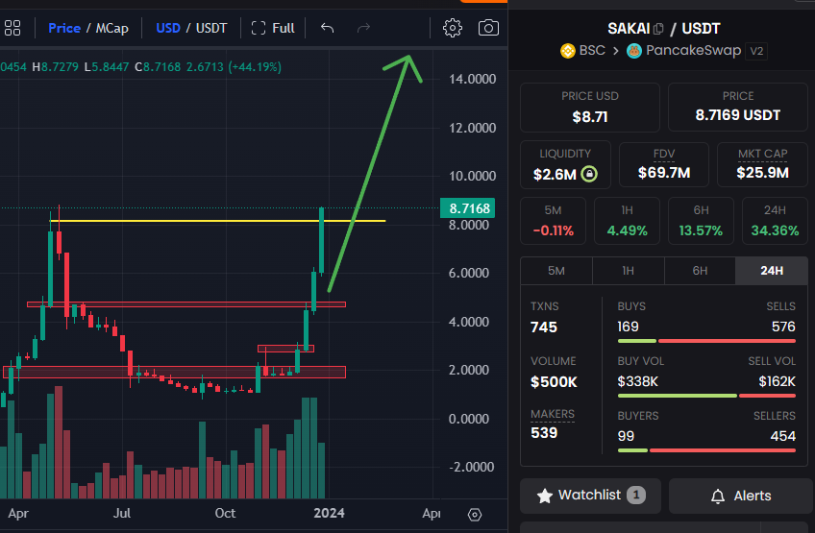
Task: Switch chart to MCap mode
Action: tap(111, 28)
